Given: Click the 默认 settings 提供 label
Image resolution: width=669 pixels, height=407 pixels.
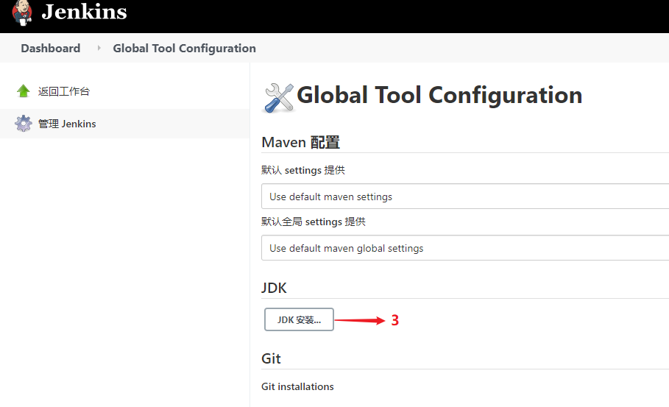Looking at the screenshot, I should (x=303, y=170).
